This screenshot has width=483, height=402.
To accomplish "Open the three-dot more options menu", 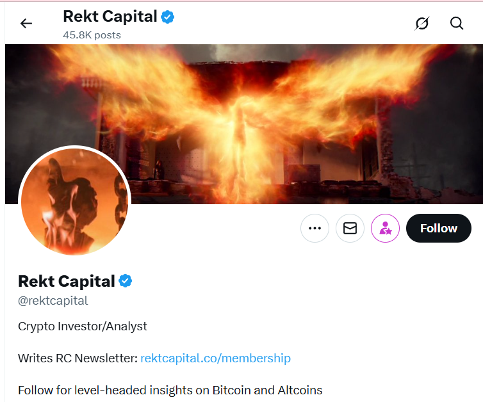I will (x=315, y=229).
